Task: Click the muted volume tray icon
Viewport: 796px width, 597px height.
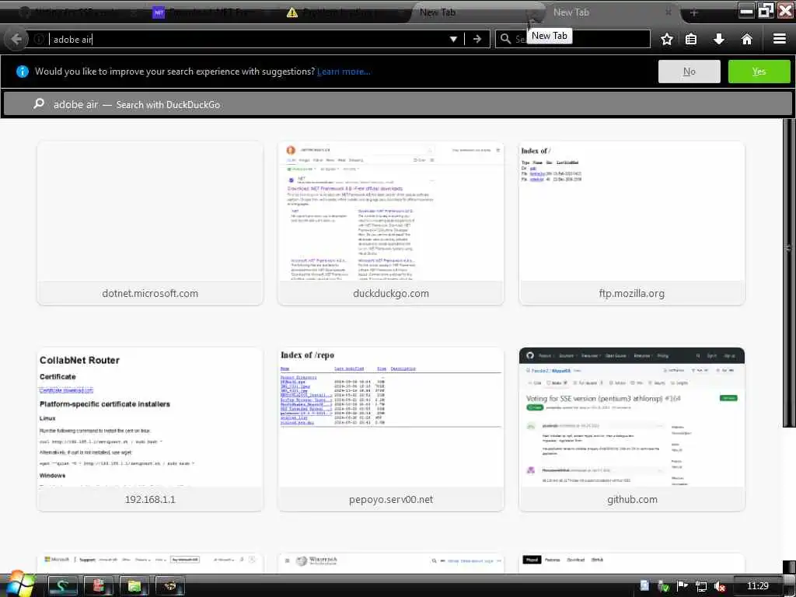Action: point(719,586)
